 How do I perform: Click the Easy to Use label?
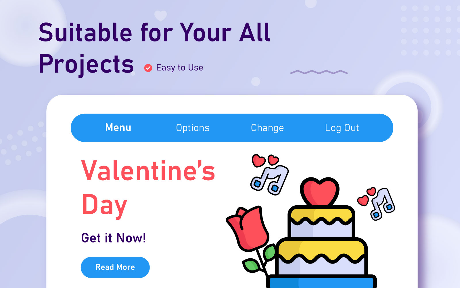coord(179,68)
